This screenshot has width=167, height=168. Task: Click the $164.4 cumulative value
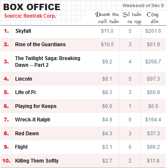click(x=153, y=120)
